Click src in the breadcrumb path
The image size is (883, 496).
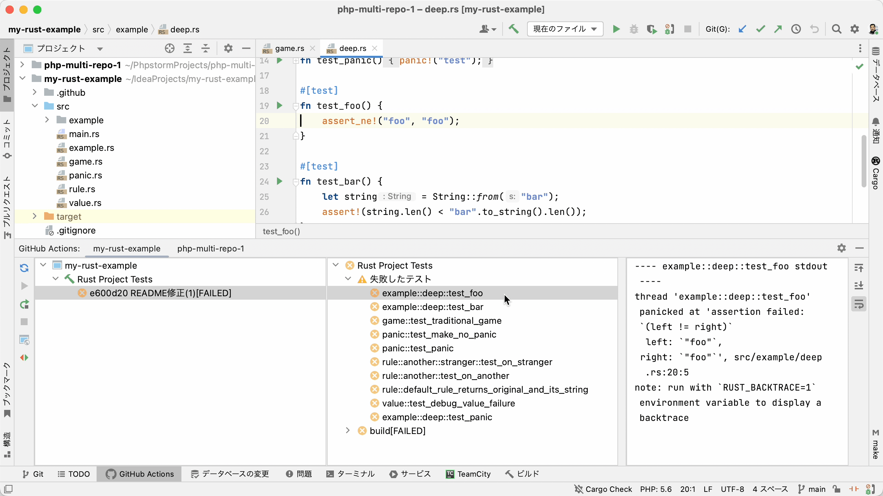98,30
